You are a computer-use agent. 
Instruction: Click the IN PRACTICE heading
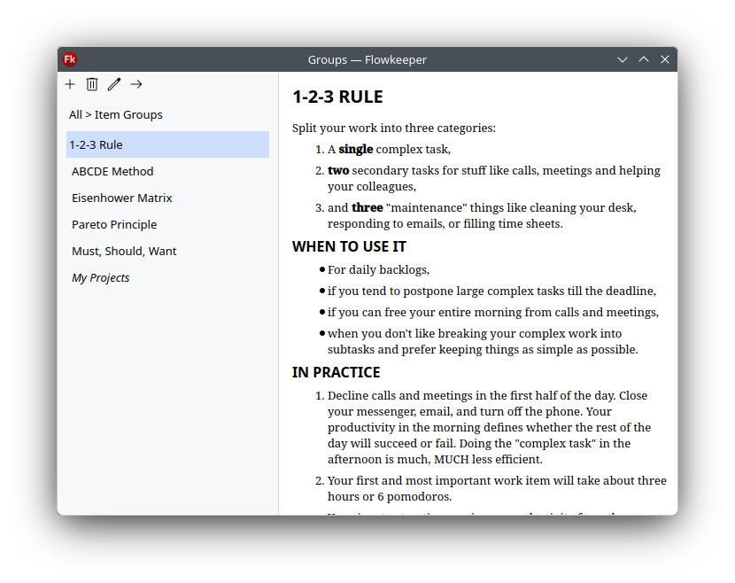pos(337,372)
